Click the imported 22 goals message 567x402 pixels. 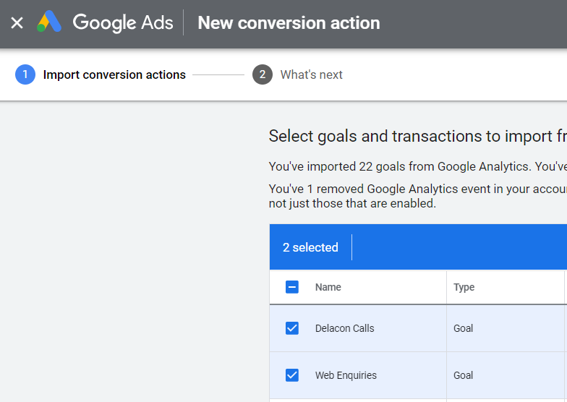(x=418, y=166)
